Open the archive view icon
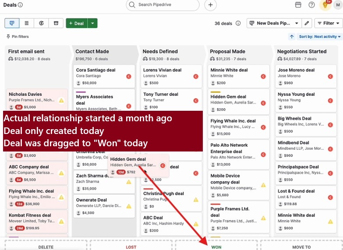The width and height of the screenshot is (343, 250). [x=56, y=23]
